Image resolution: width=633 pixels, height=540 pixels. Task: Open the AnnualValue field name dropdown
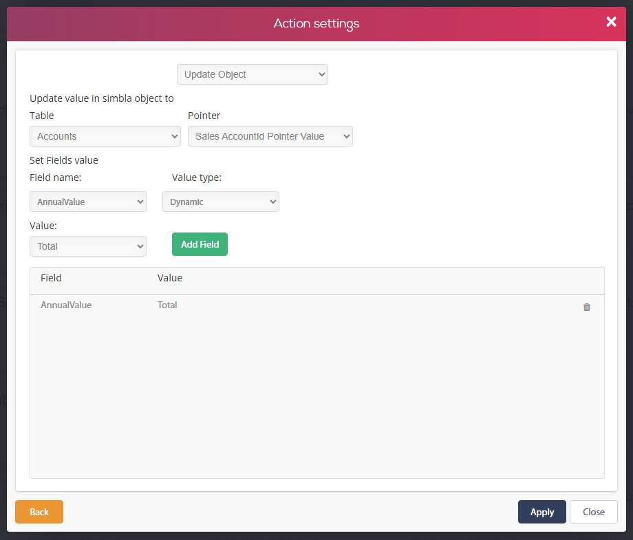[88, 202]
